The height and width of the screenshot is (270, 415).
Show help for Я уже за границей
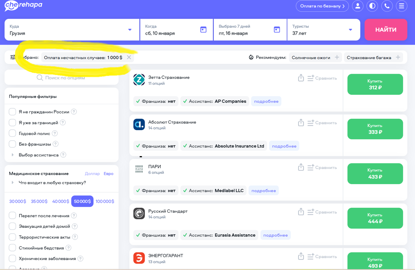[x=63, y=123]
